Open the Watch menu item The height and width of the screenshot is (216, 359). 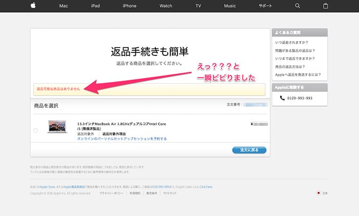166,6
